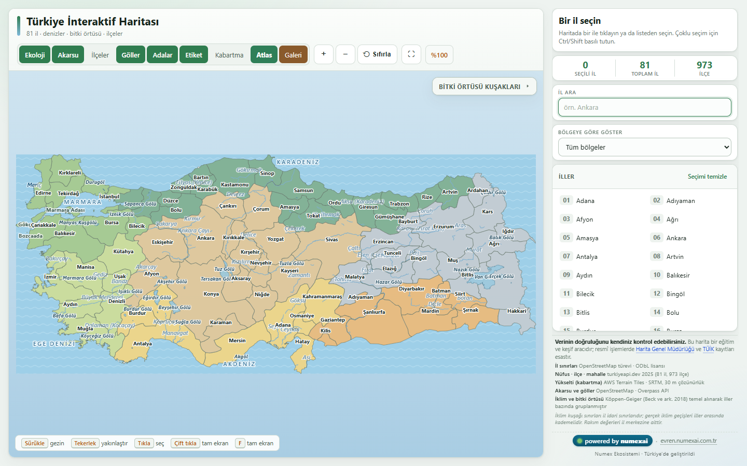Toggle the Ekoloji layer
The width and height of the screenshot is (747, 466).
[x=35, y=55]
